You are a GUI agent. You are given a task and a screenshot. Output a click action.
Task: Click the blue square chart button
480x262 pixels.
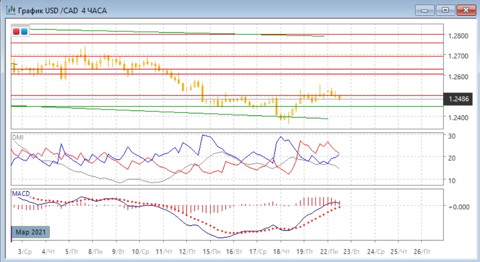24,32
